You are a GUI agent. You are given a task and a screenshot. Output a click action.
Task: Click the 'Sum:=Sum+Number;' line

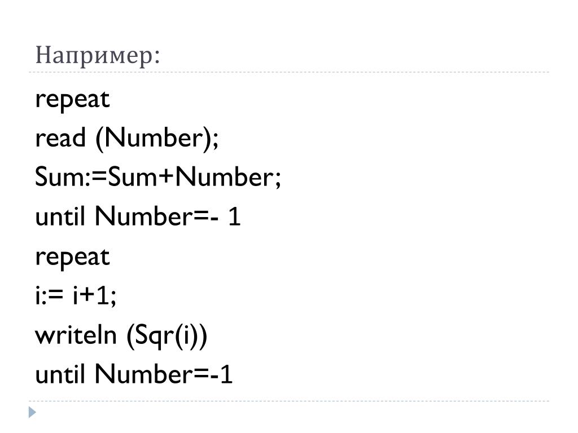click(158, 177)
